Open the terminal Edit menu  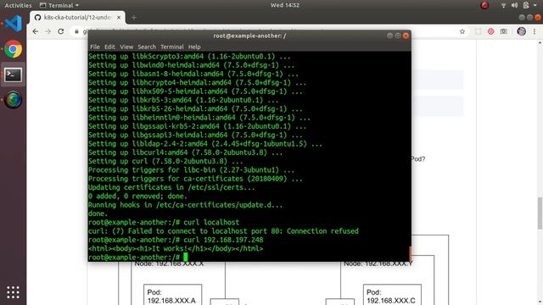tap(109, 47)
